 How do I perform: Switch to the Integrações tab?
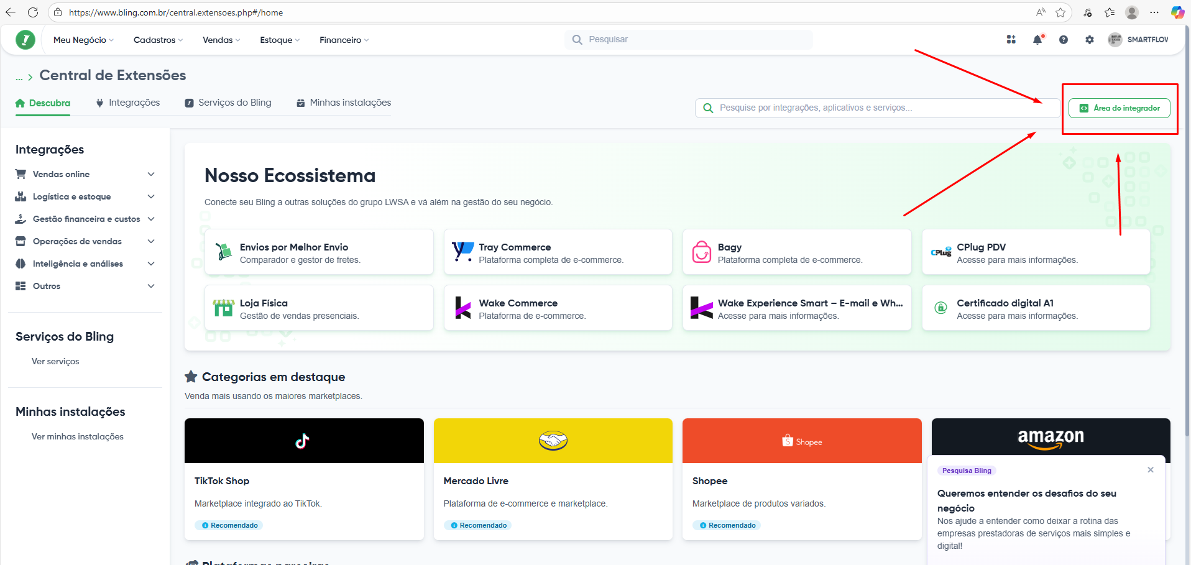point(127,103)
